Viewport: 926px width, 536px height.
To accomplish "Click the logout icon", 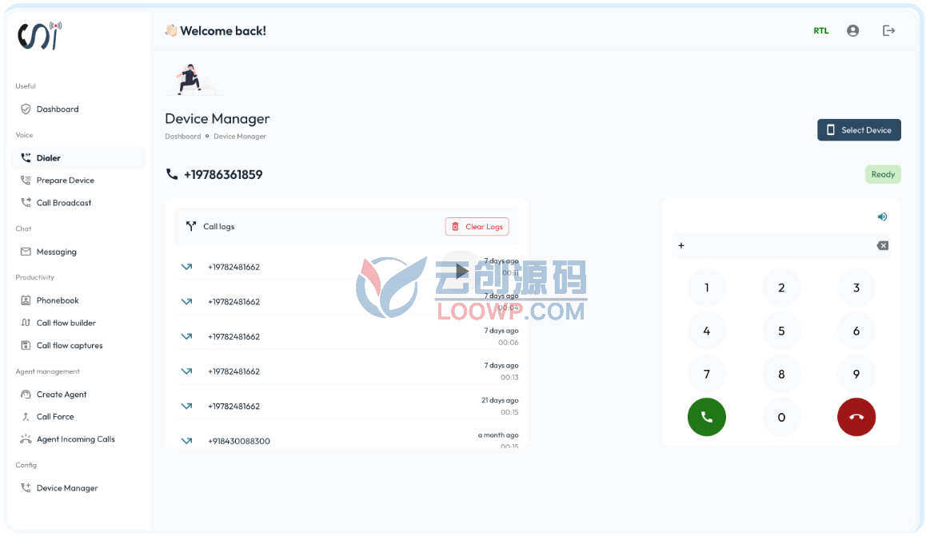I will (888, 30).
